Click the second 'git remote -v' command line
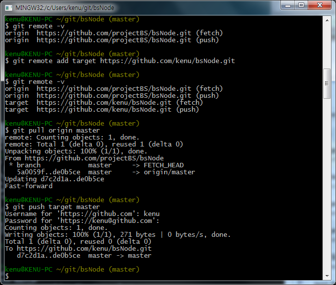This screenshot has height=285, width=336. pyautogui.click(x=35, y=82)
